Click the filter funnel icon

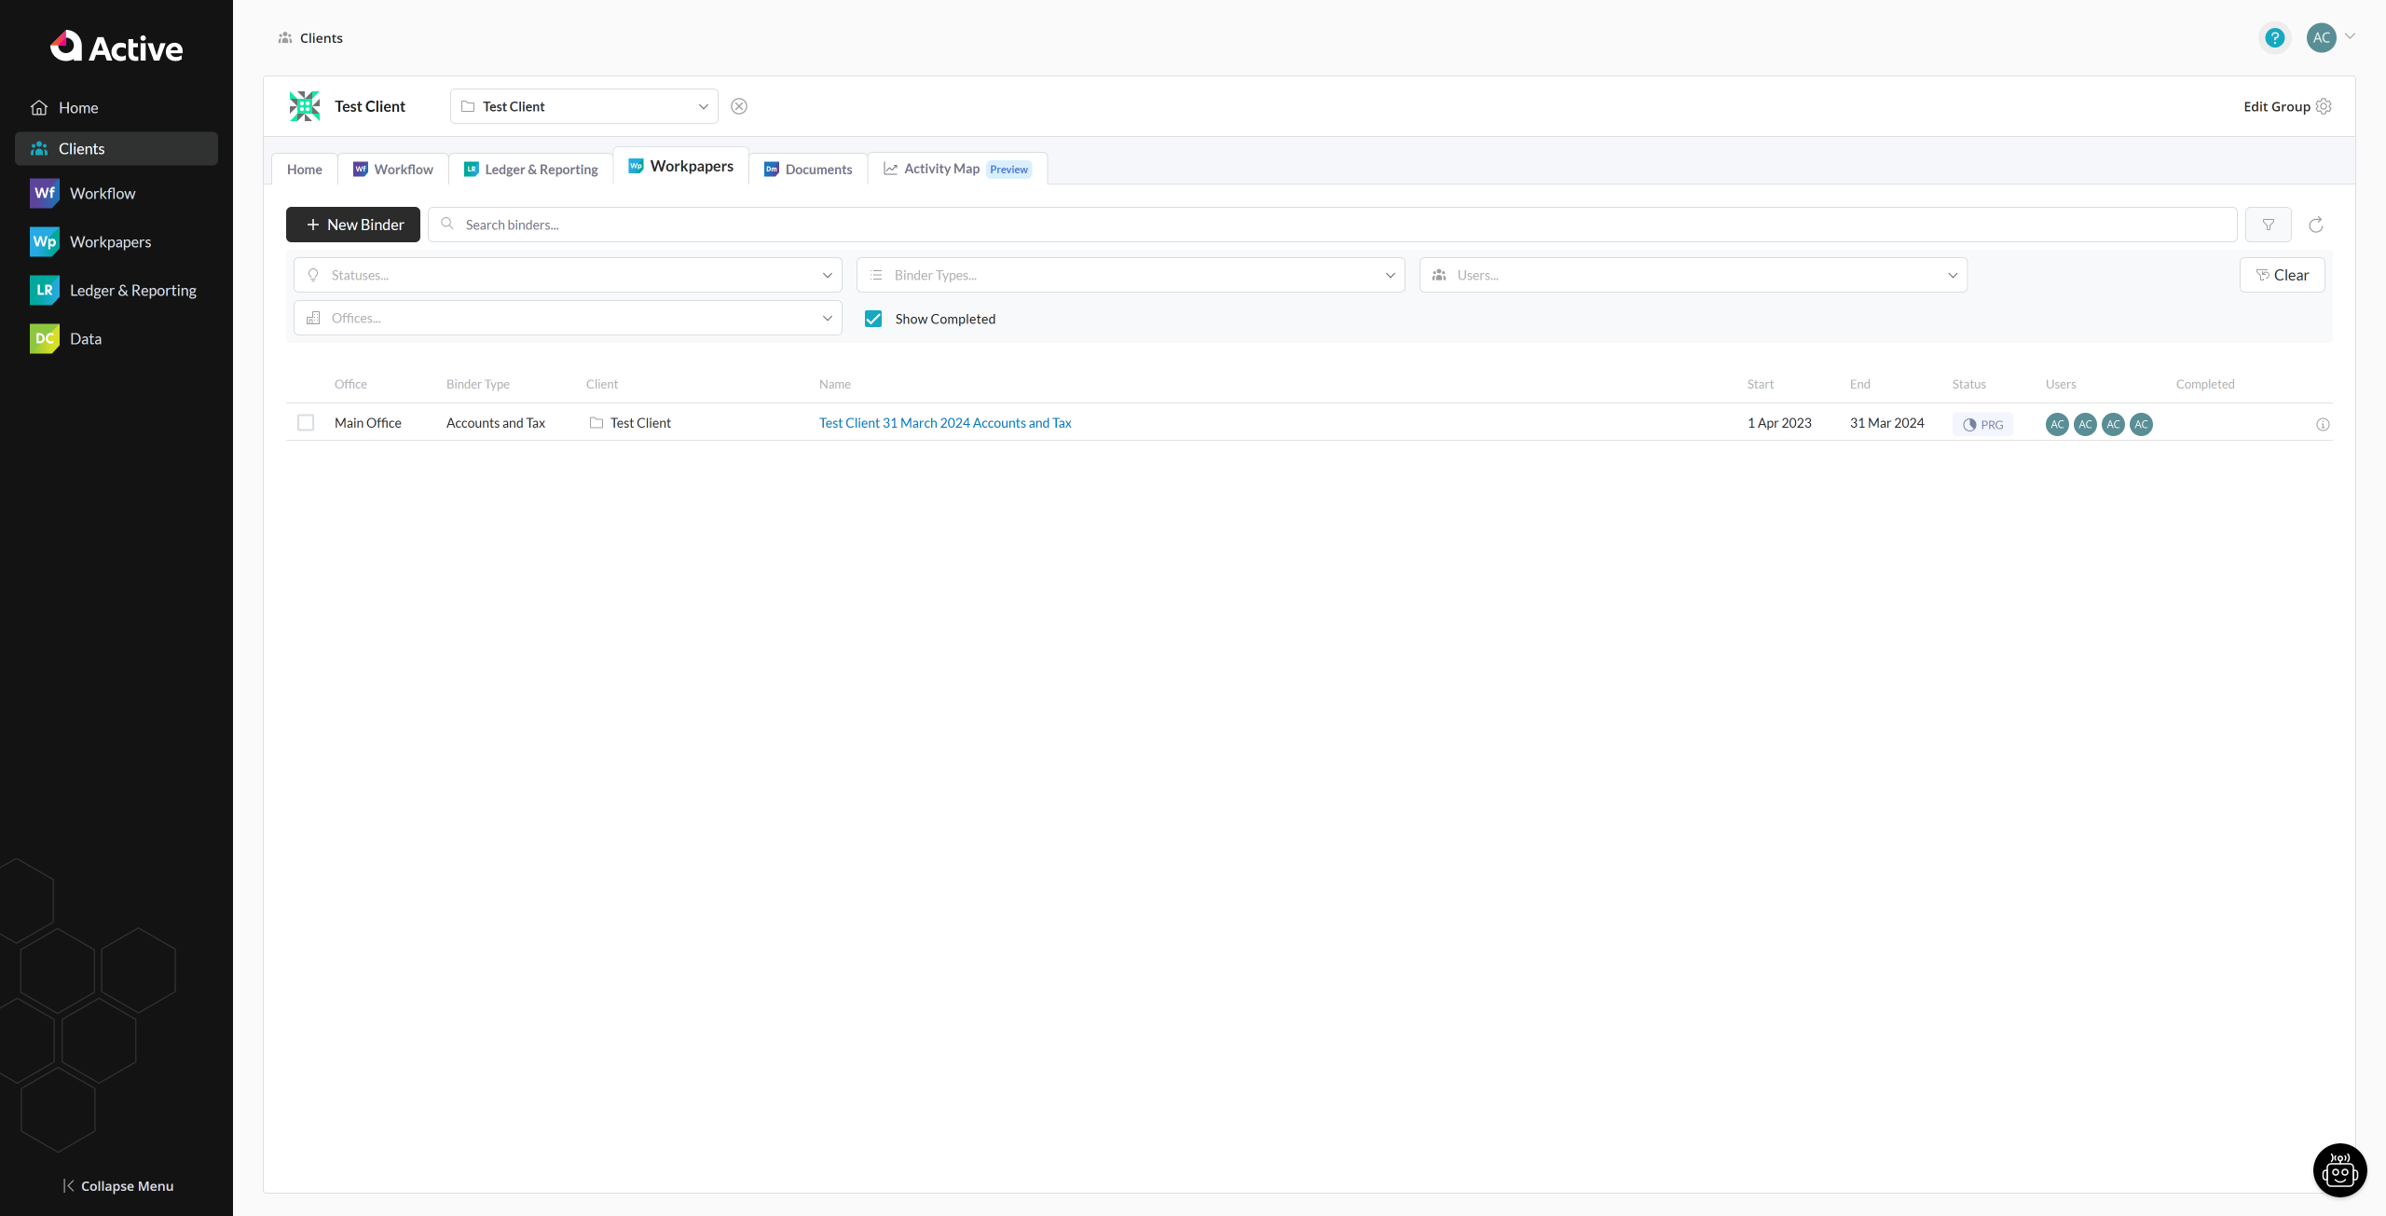click(x=2268, y=225)
